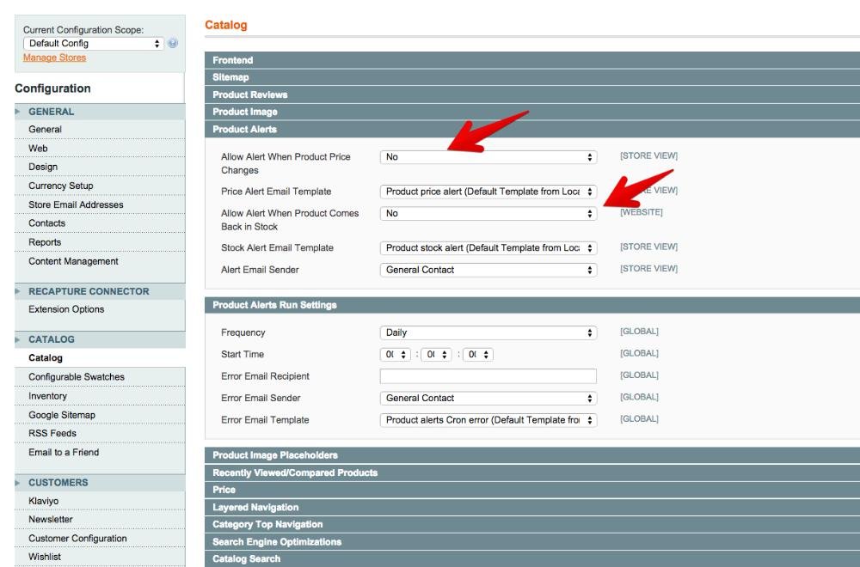Open the Google Sitemap settings
This screenshot has height=567, width=860.
61,415
